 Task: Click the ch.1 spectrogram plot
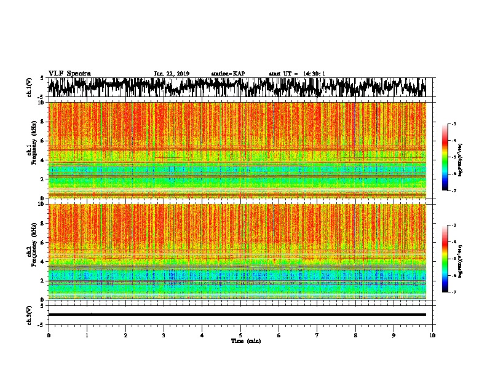[237, 150]
